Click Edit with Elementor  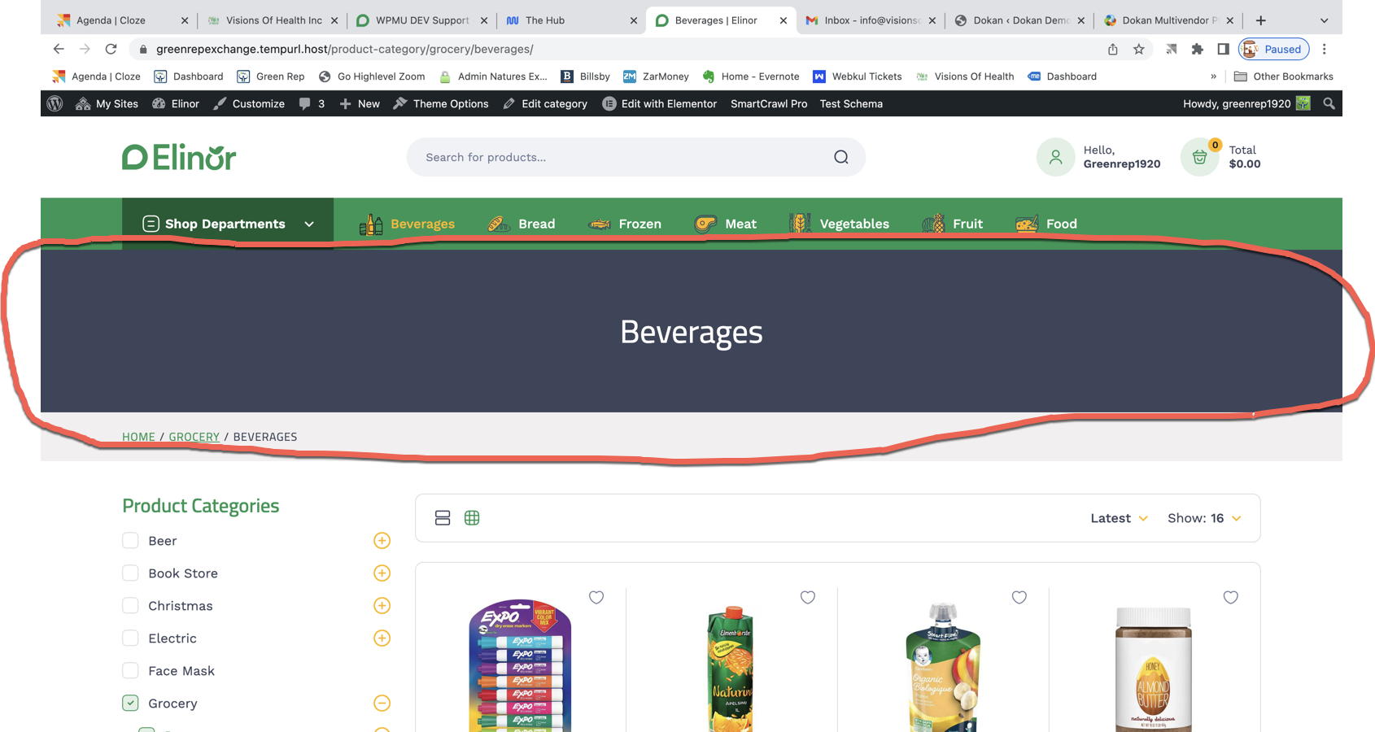point(660,103)
